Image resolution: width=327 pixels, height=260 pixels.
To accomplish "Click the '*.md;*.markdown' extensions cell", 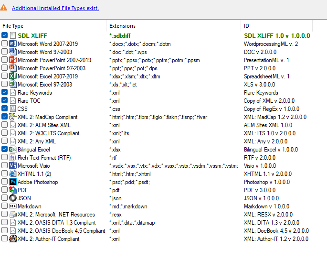I will click(128, 206).
